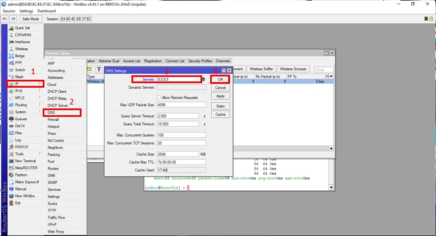
Task: Expand the MPLS submenu
Action: (26, 98)
